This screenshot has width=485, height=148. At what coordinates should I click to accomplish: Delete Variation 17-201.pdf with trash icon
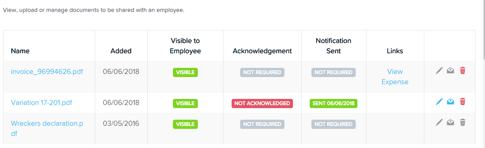[462, 101]
